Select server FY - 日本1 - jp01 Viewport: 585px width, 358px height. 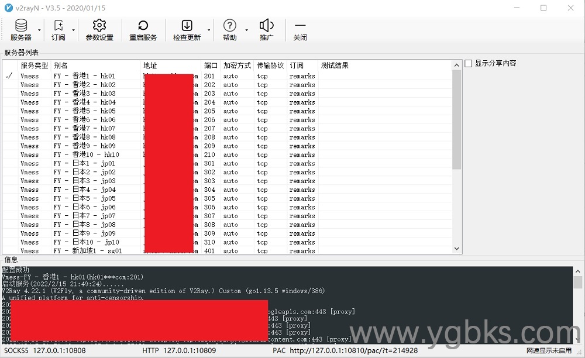[x=227, y=163]
